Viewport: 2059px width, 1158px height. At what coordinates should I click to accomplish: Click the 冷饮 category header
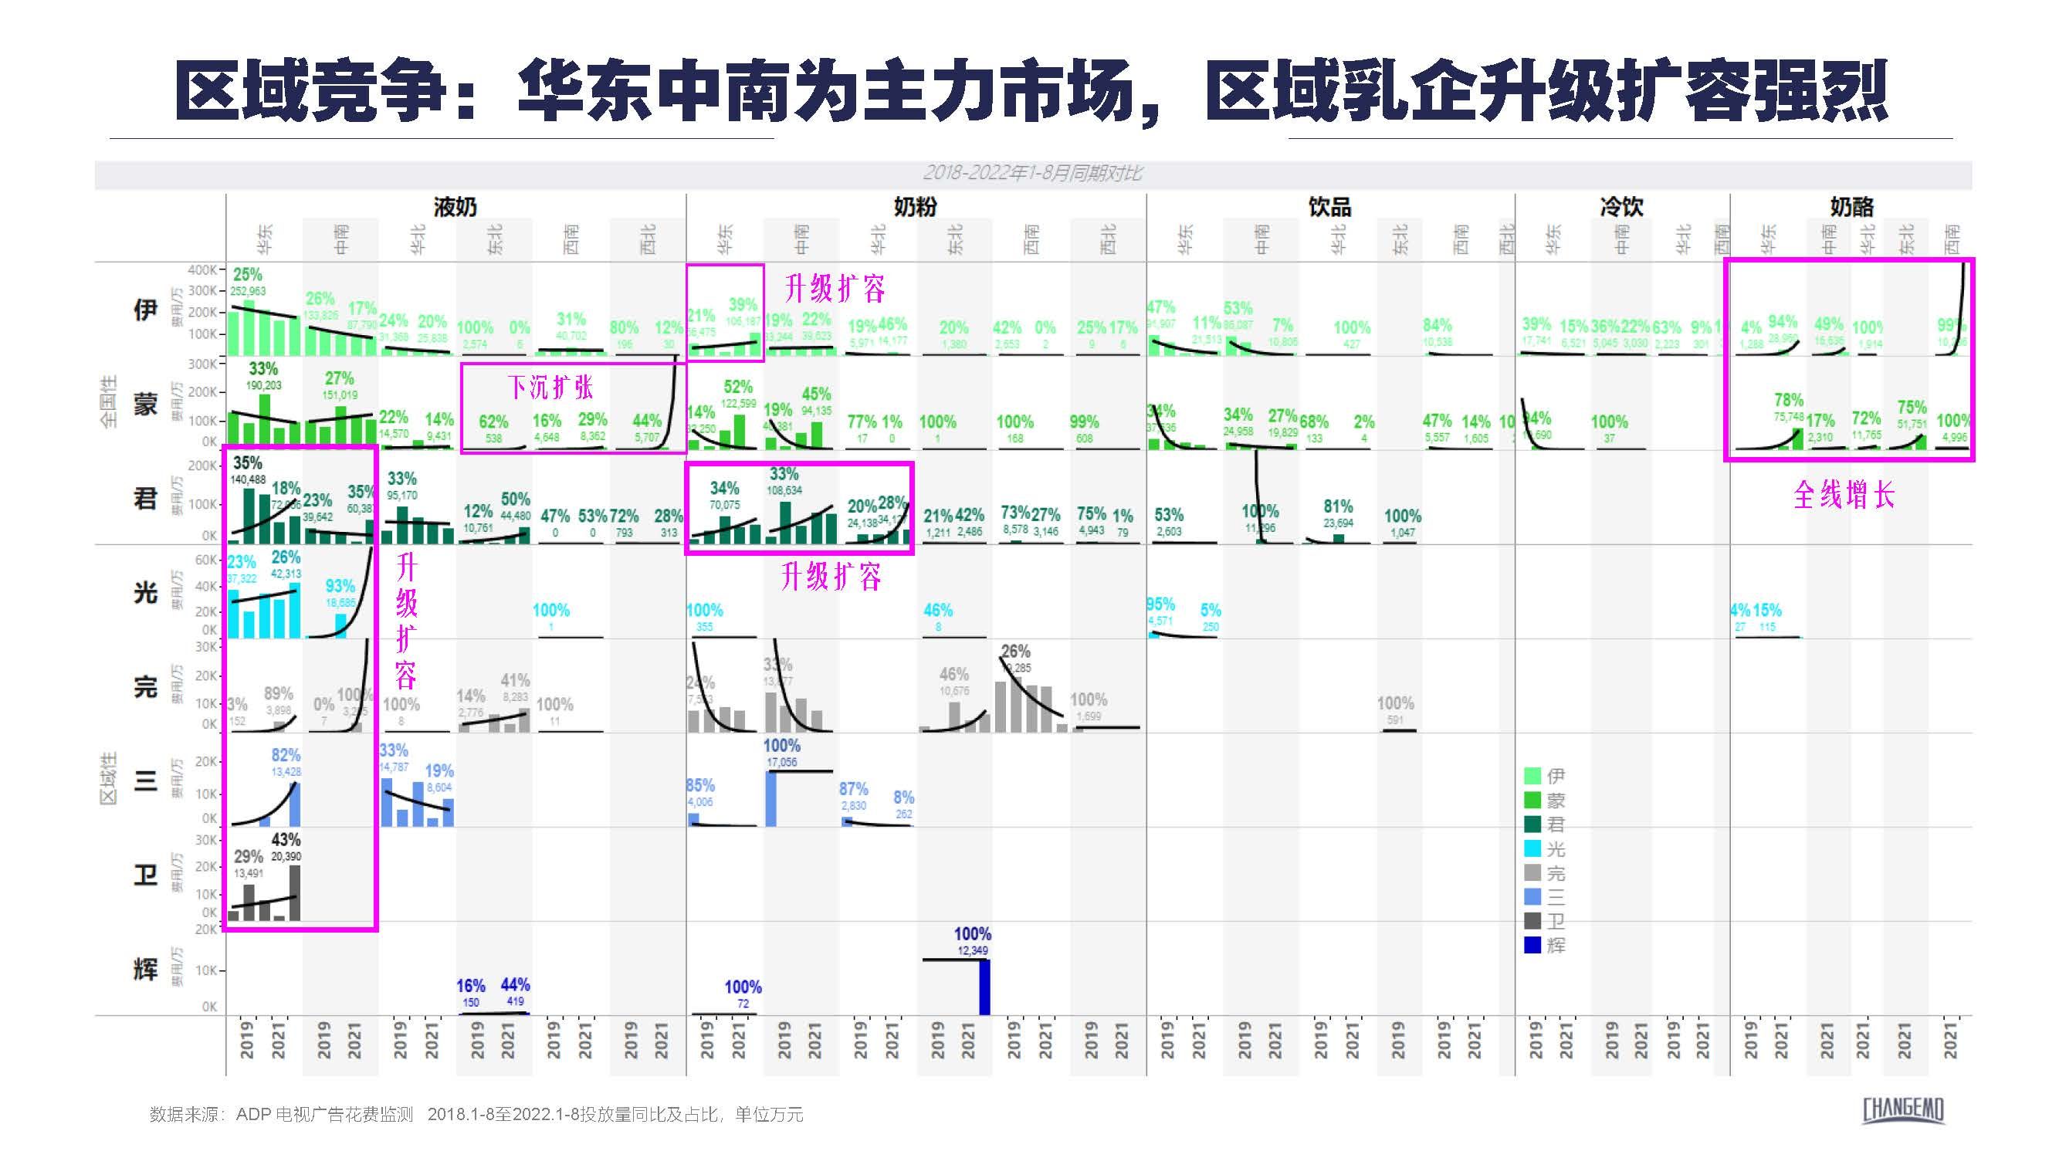click(x=1622, y=207)
